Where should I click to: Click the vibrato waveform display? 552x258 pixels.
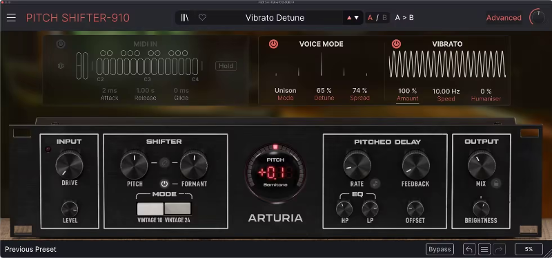pyautogui.click(x=447, y=64)
